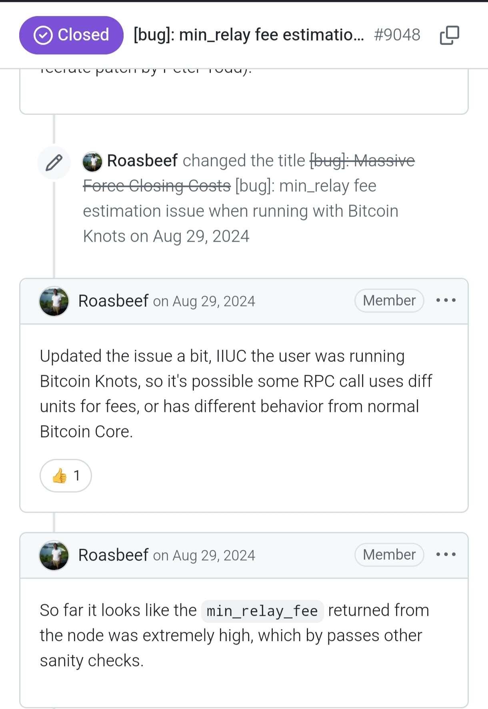Click the 'on Aug 29, 2024' timestamp of Bitcoin Knots comment

click(x=204, y=301)
